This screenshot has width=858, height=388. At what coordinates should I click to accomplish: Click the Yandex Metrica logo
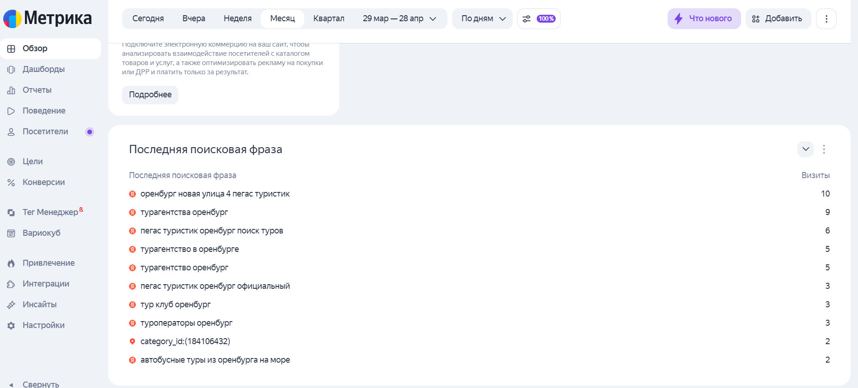coord(48,18)
